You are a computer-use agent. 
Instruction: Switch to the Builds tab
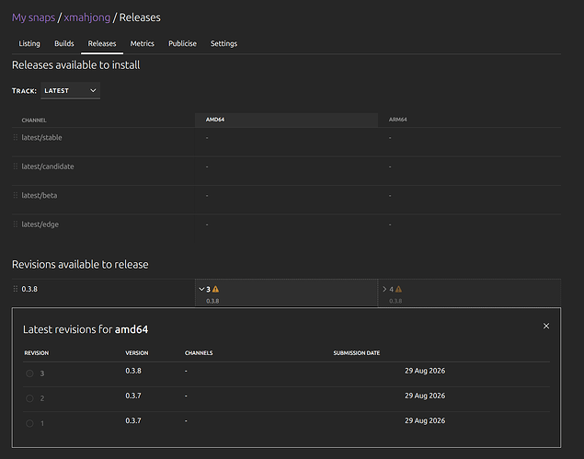64,43
